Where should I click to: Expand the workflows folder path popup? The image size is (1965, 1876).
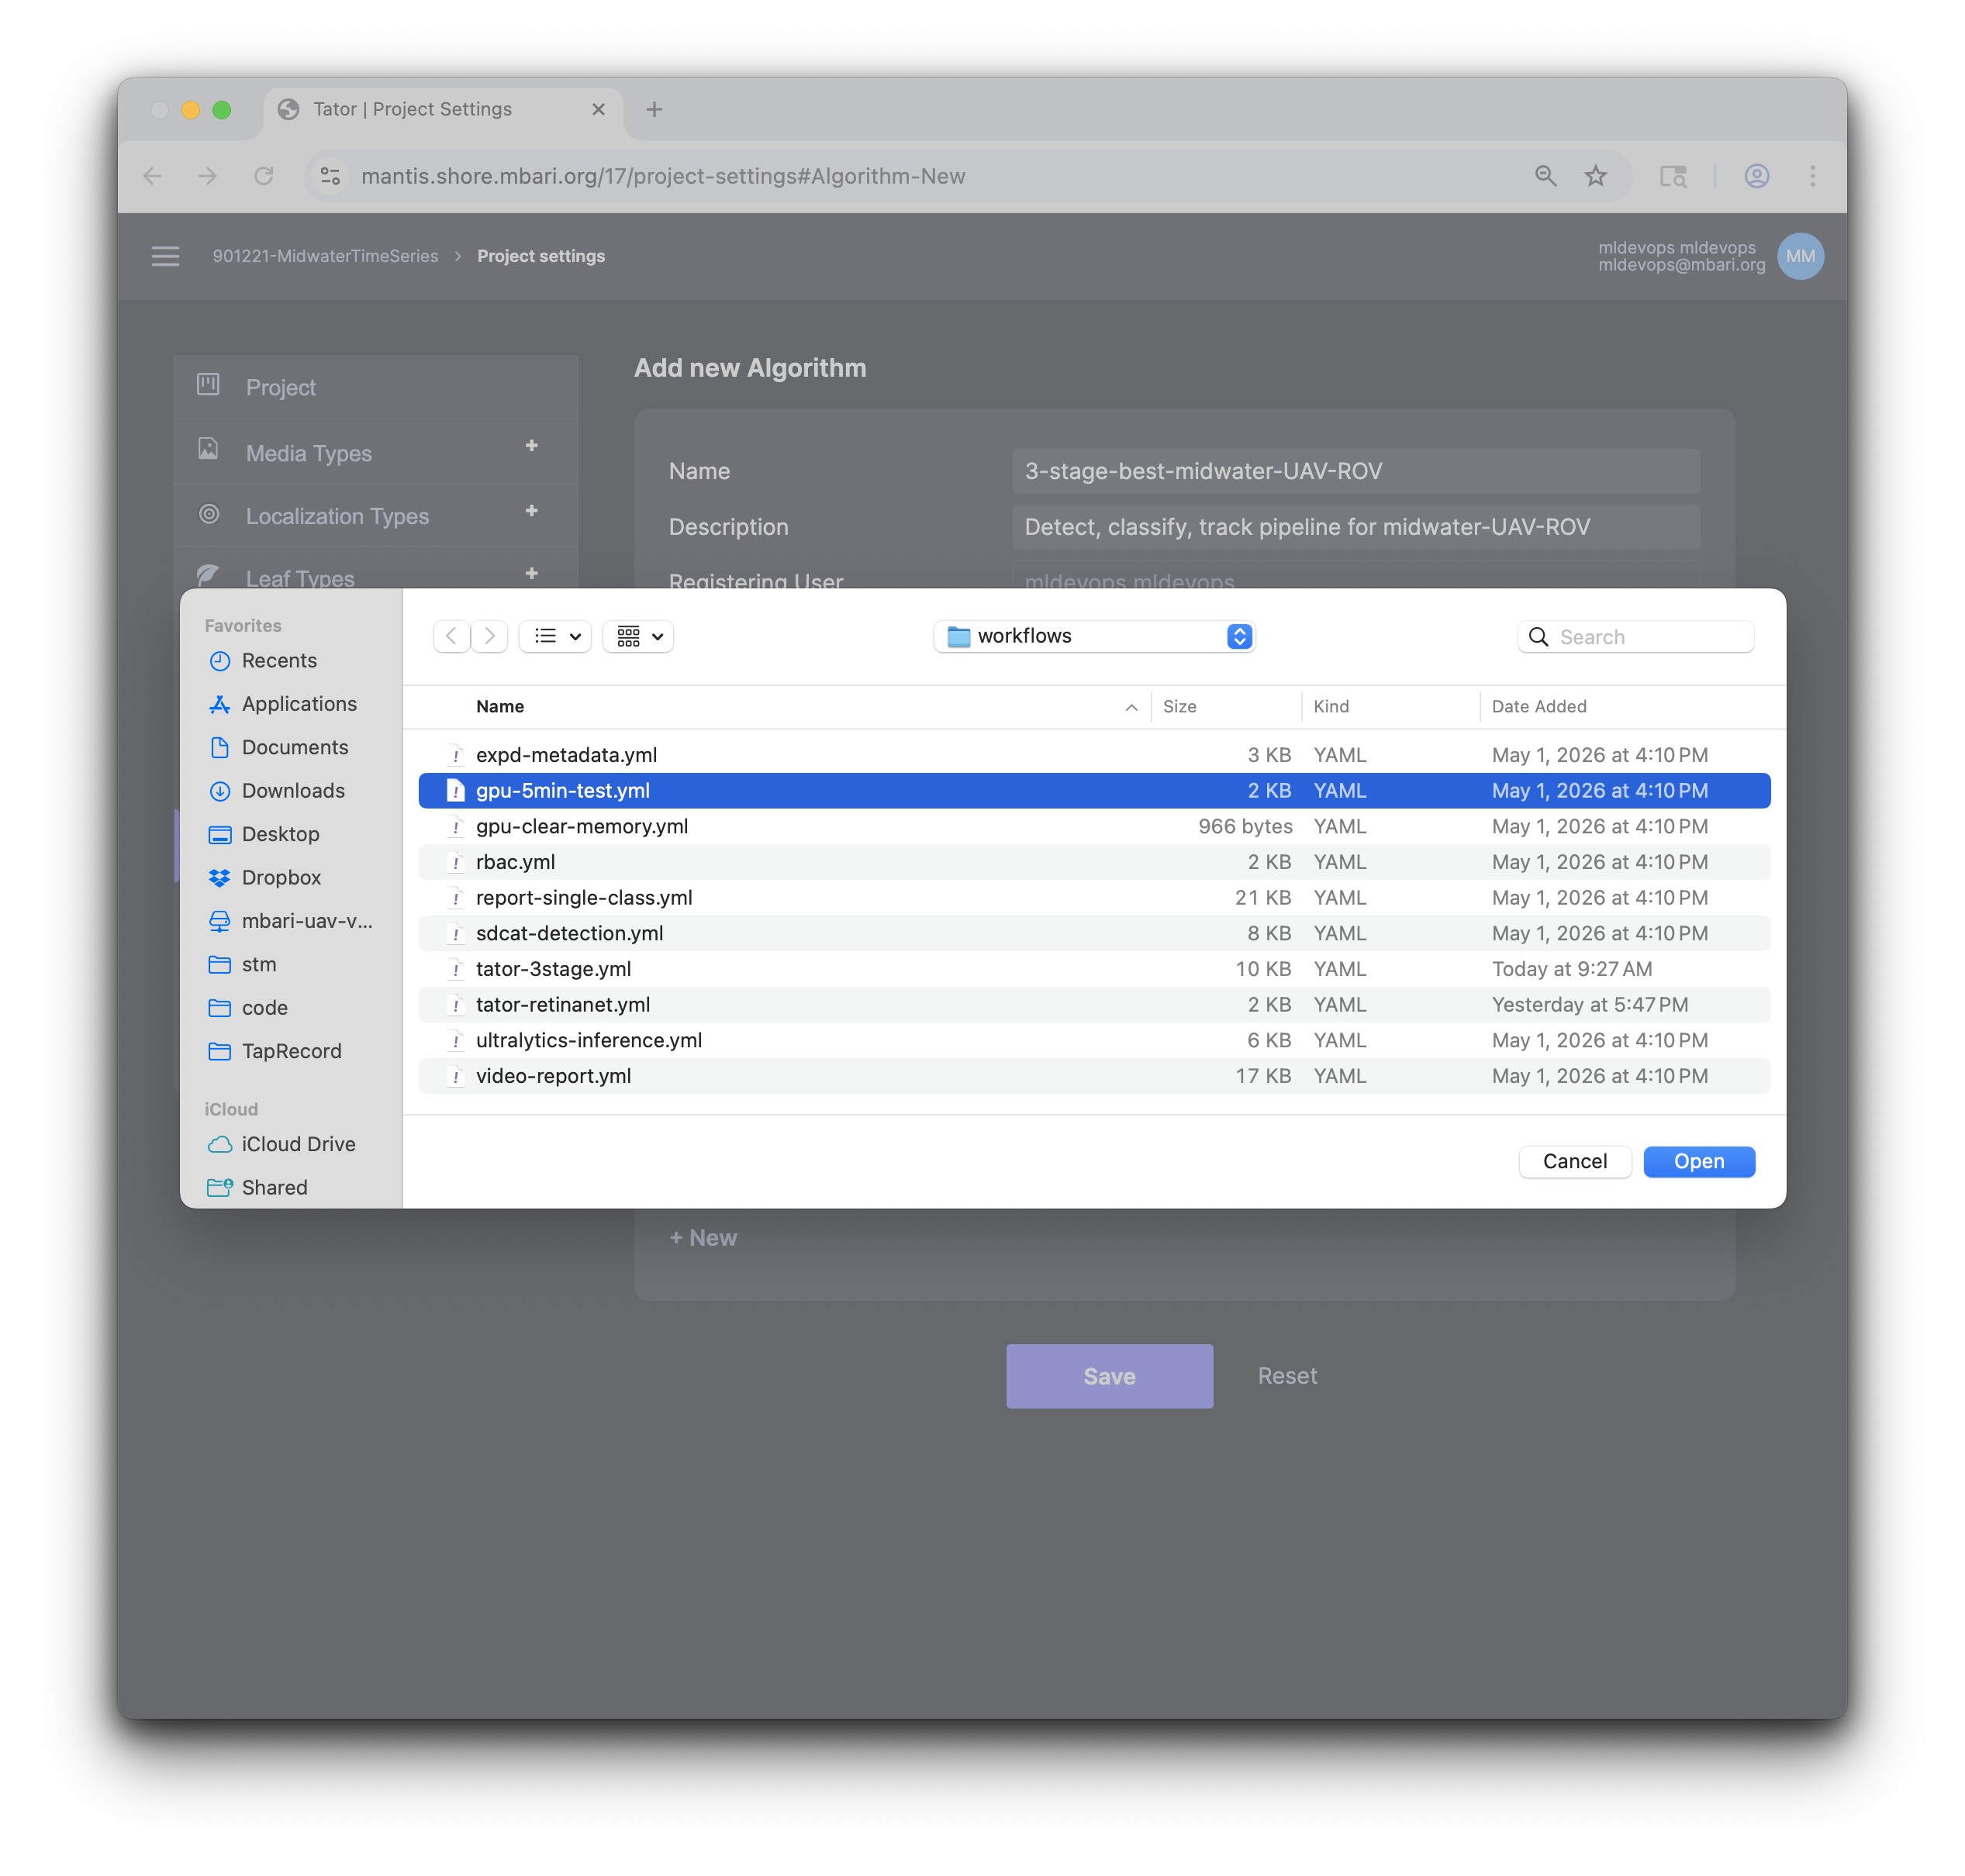(1095, 636)
